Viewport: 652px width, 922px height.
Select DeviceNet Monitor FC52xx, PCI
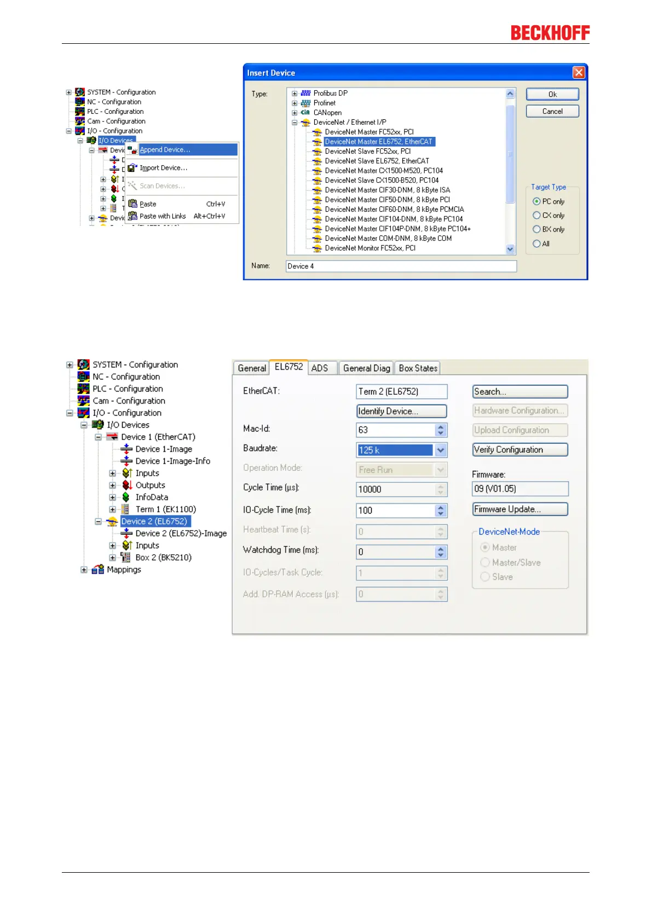(370, 248)
